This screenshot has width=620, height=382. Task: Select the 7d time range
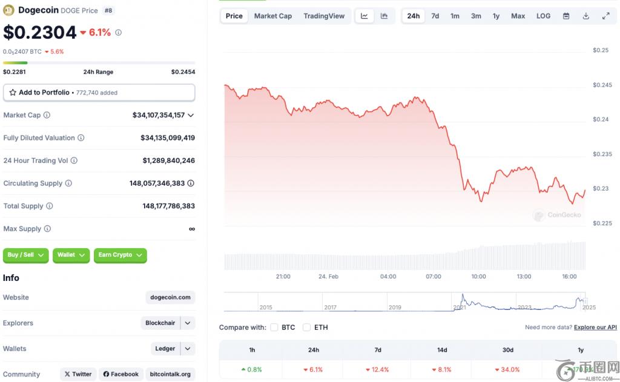tap(435, 16)
